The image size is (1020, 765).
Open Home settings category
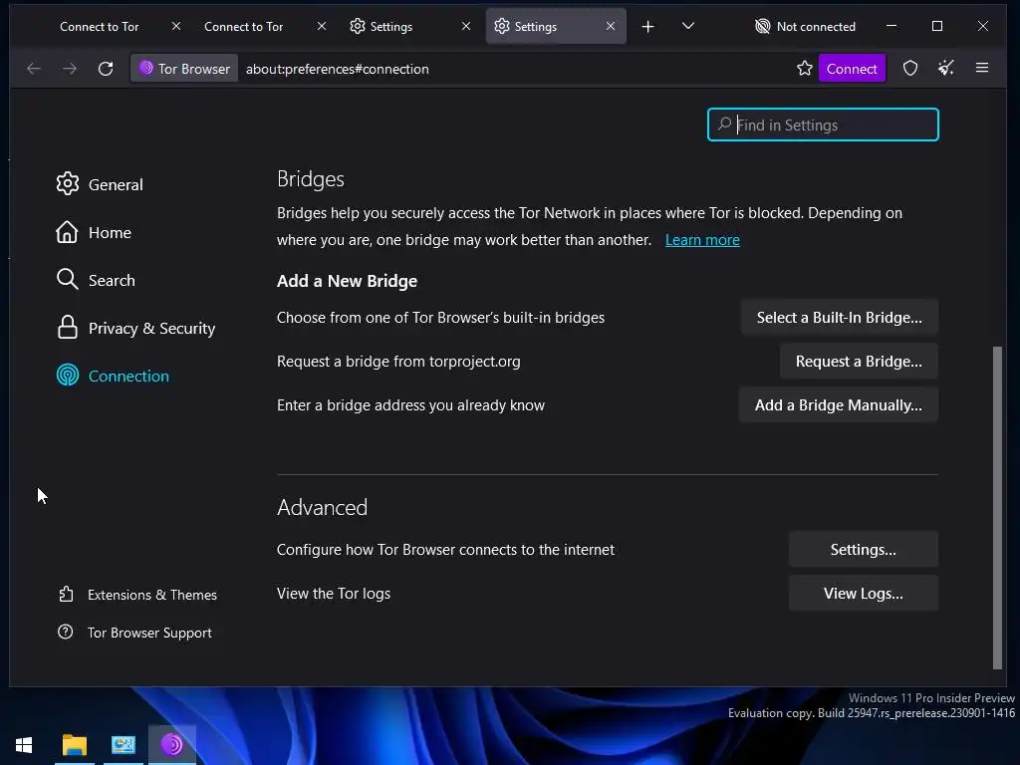click(94, 232)
